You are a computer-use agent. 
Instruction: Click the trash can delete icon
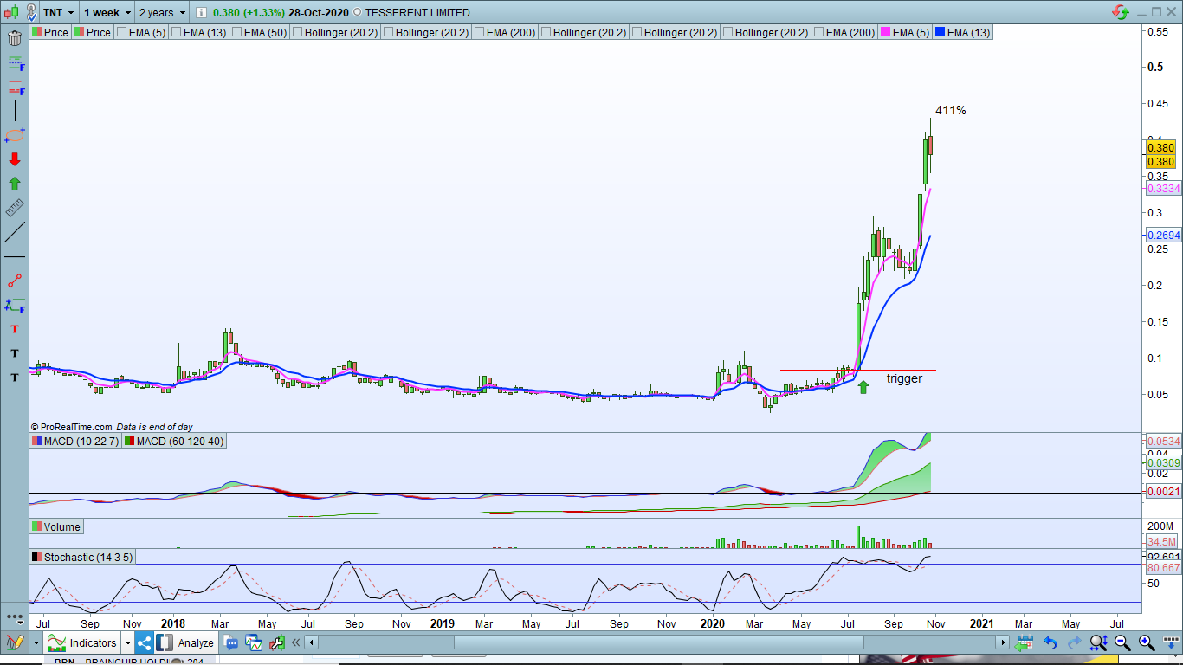pyautogui.click(x=15, y=38)
